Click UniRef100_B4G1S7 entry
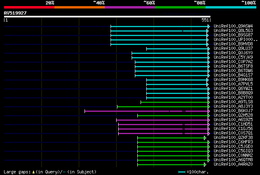Viewport: 260px width, 175px height. point(233,75)
